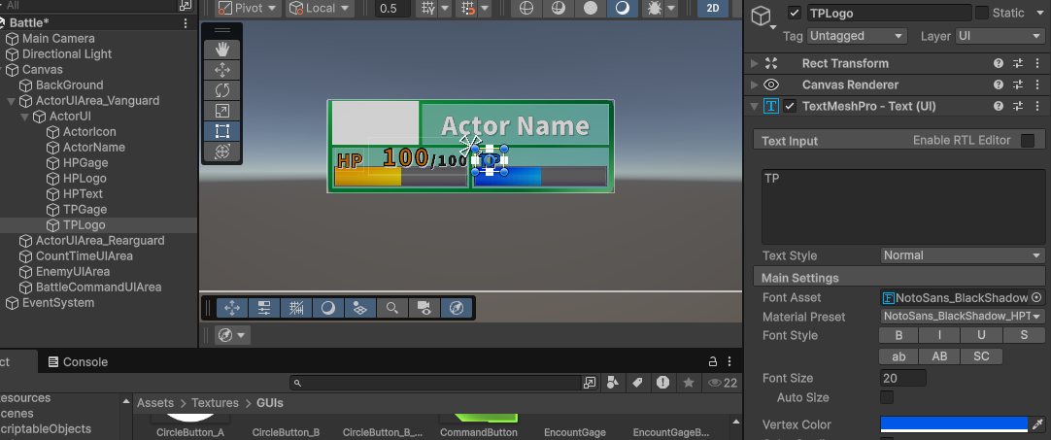Click the Bold font style button

[x=898, y=335]
